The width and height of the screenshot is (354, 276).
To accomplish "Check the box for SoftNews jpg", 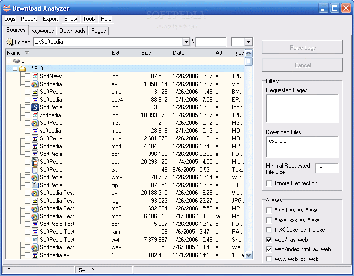I will [27, 76].
